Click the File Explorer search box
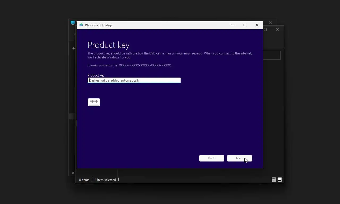Image resolution: width=340 pixels, height=204 pixels. click(272, 55)
